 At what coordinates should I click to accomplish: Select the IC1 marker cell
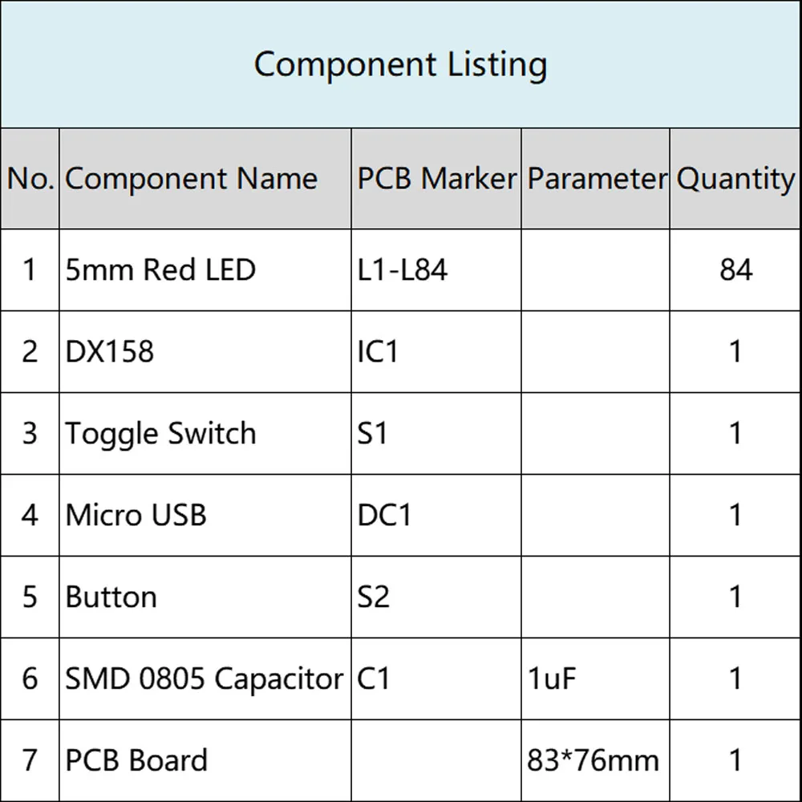tap(436, 351)
